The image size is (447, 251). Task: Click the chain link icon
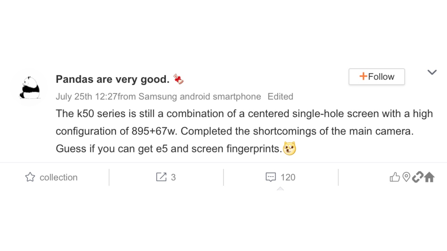click(417, 177)
